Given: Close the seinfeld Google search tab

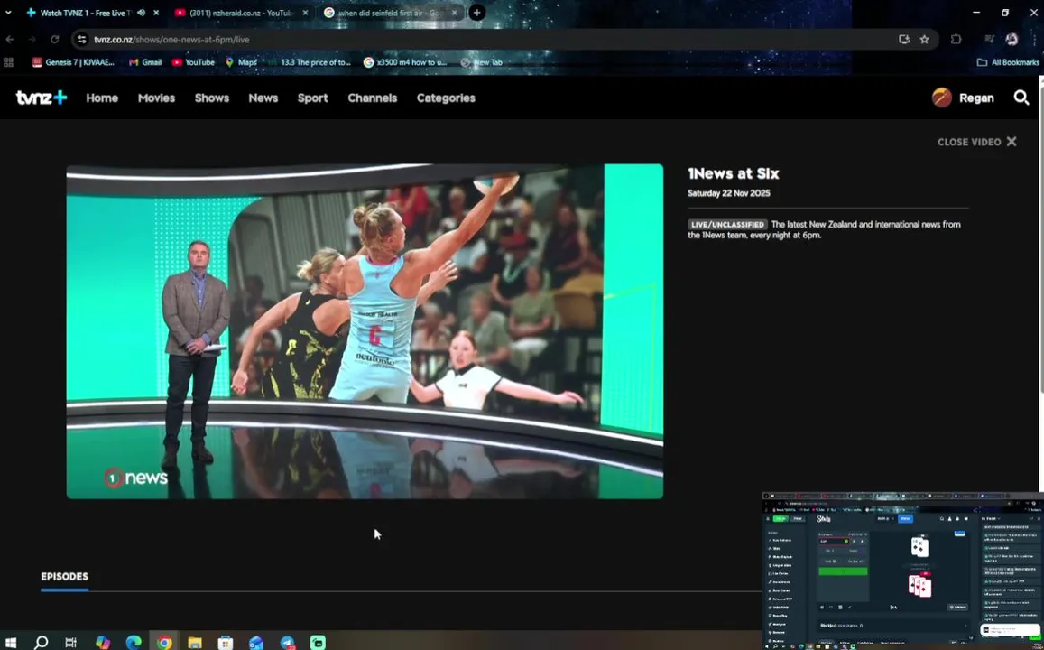Looking at the screenshot, I should [454, 13].
